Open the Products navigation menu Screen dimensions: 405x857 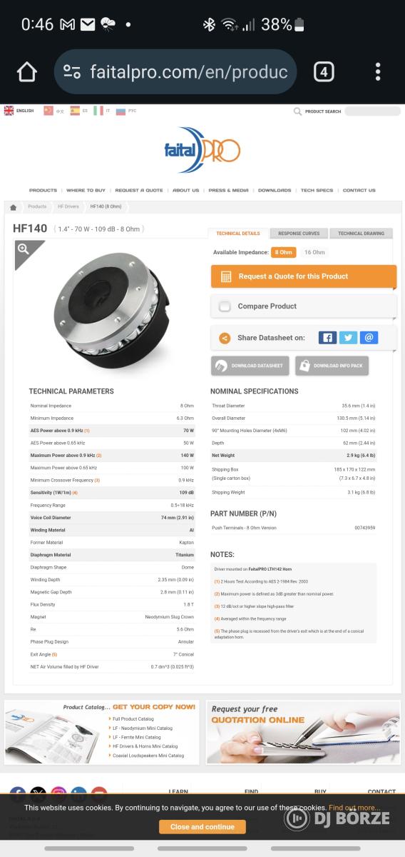click(43, 191)
